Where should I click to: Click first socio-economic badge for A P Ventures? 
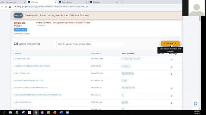click(123, 59)
